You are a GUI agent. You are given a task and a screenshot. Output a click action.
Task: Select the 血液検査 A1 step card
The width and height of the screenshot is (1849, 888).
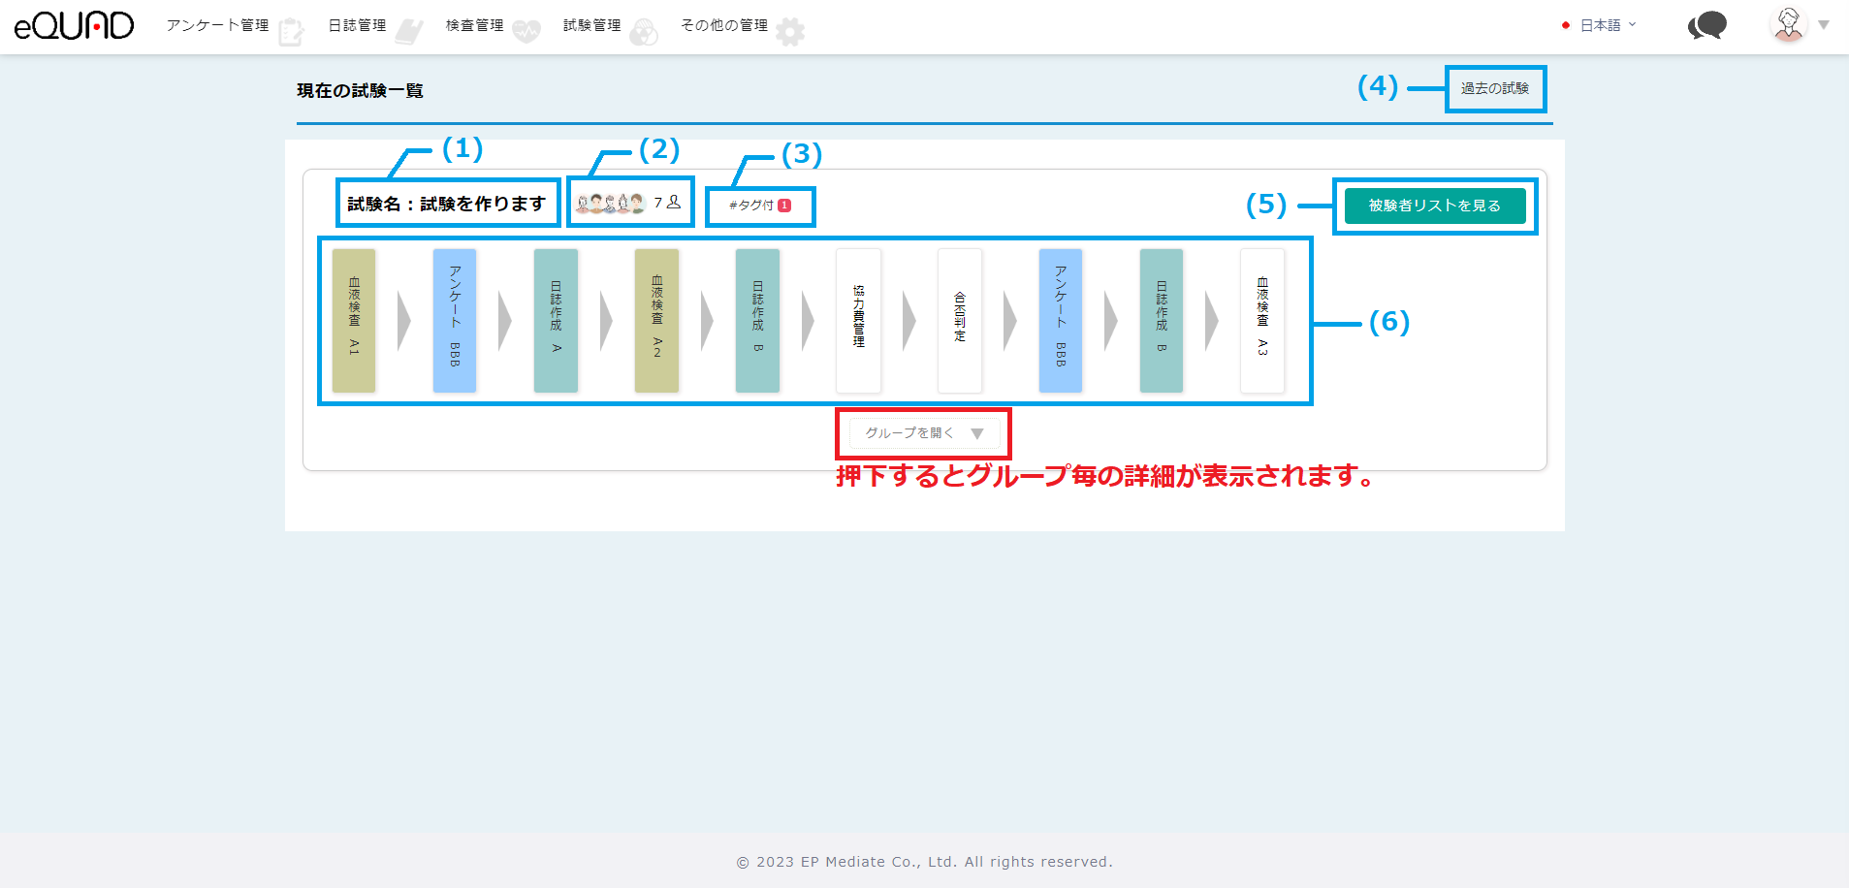pos(354,321)
